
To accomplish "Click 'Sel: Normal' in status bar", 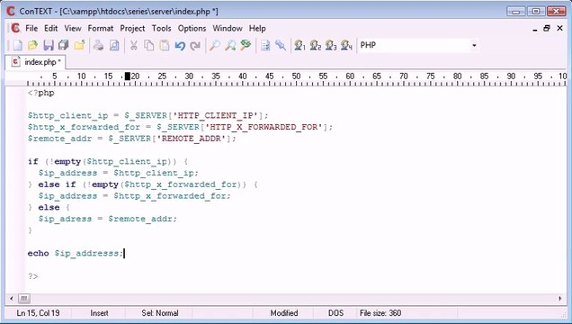I will pos(160,313).
